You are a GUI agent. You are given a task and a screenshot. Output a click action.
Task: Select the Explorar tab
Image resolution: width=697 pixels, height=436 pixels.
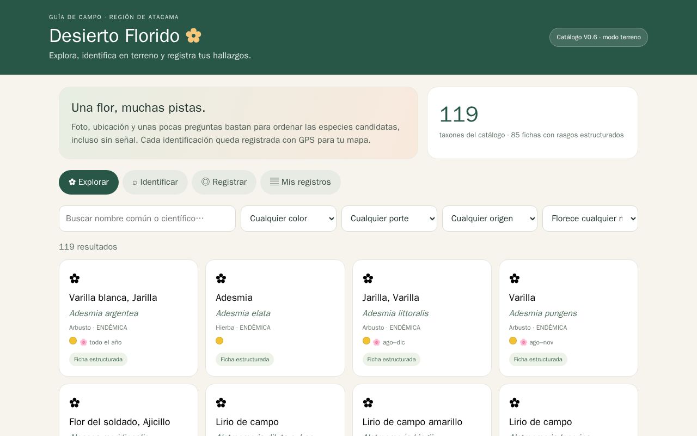point(89,182)
